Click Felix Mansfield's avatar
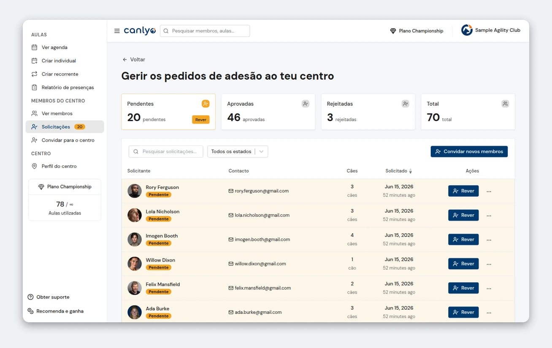 (135, 288)
